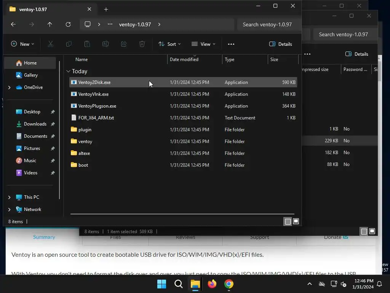The image size is (390, 293).
Task: Open Firefox from the taskbar
Action: 212,284
